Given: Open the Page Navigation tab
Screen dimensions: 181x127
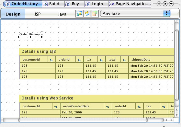Looking at the screenshot, I should point(130,4).
